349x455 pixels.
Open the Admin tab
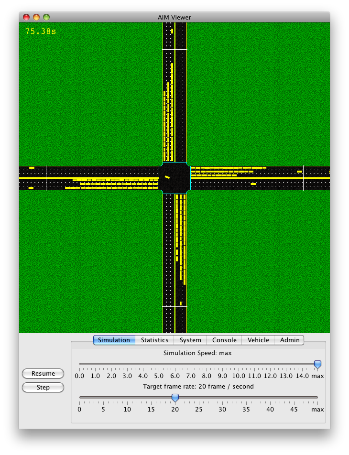click(x=290, y=340)
